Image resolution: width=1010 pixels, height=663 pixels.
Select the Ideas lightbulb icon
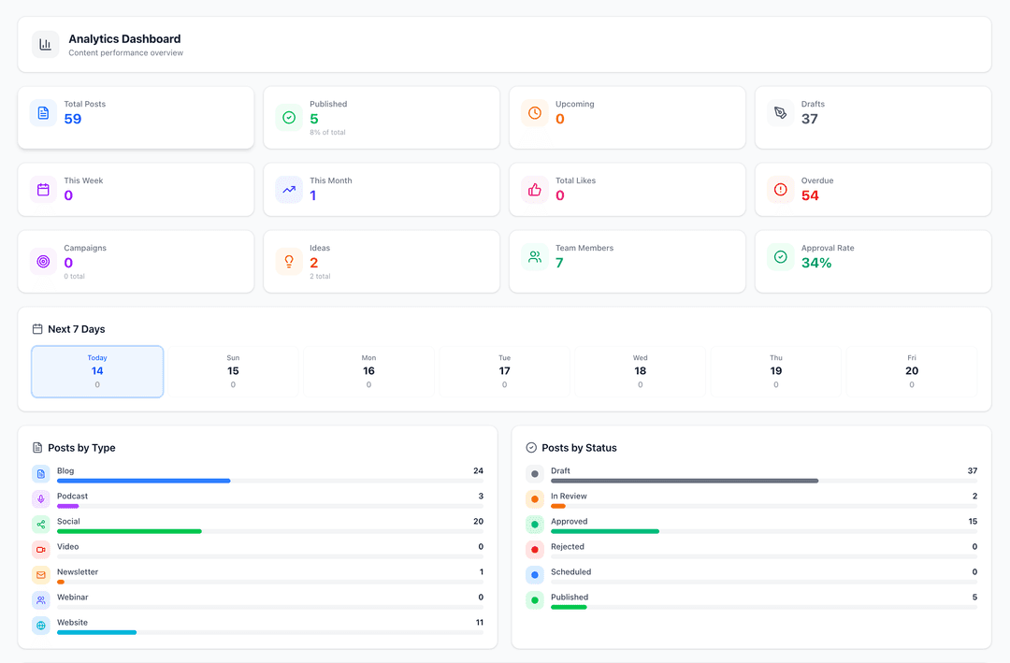(288, 261)
